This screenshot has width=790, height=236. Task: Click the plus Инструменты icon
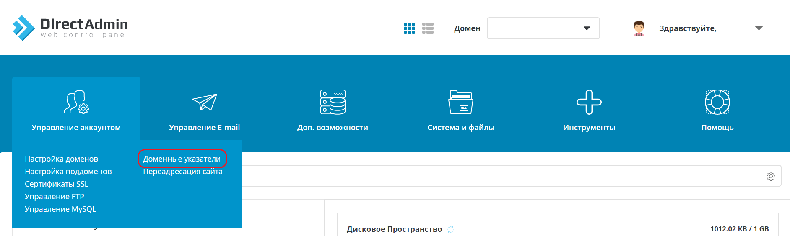589,102
